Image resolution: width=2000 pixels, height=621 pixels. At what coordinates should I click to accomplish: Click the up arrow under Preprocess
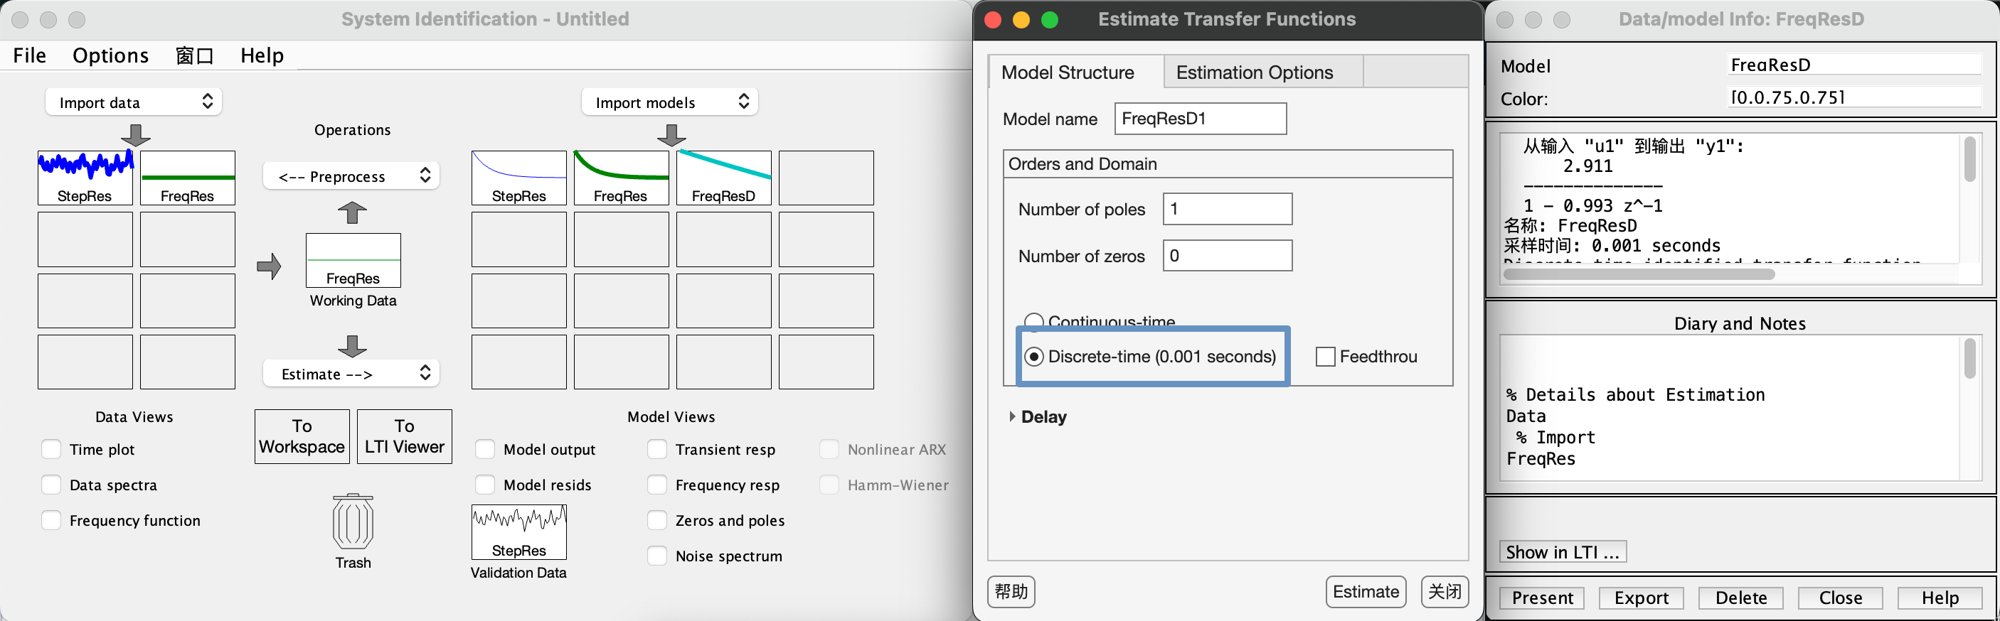click(353, 212)
